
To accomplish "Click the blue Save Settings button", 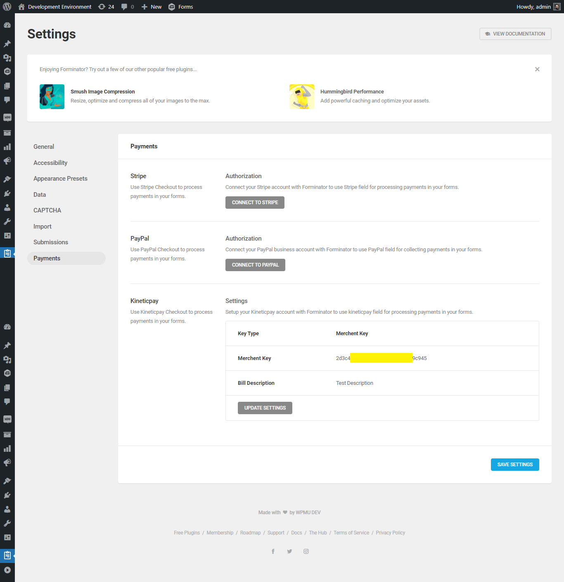I will point(515,465).
